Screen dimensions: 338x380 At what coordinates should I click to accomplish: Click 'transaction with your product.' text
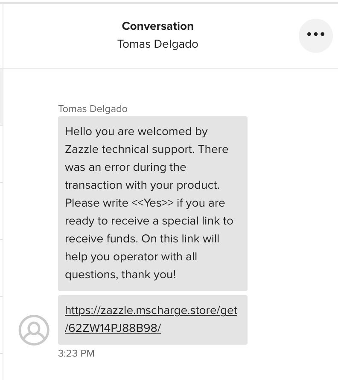142,185
